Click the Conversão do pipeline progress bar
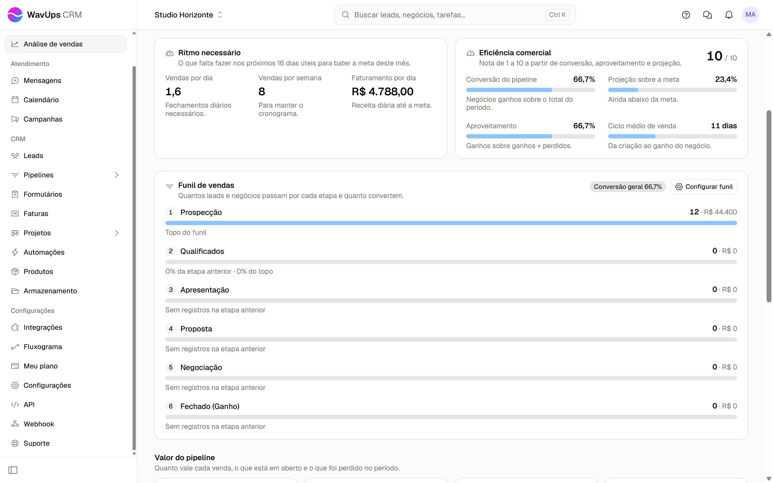 point(531,90)
